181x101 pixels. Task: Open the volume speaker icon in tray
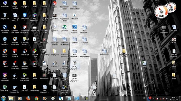point(167,98)
